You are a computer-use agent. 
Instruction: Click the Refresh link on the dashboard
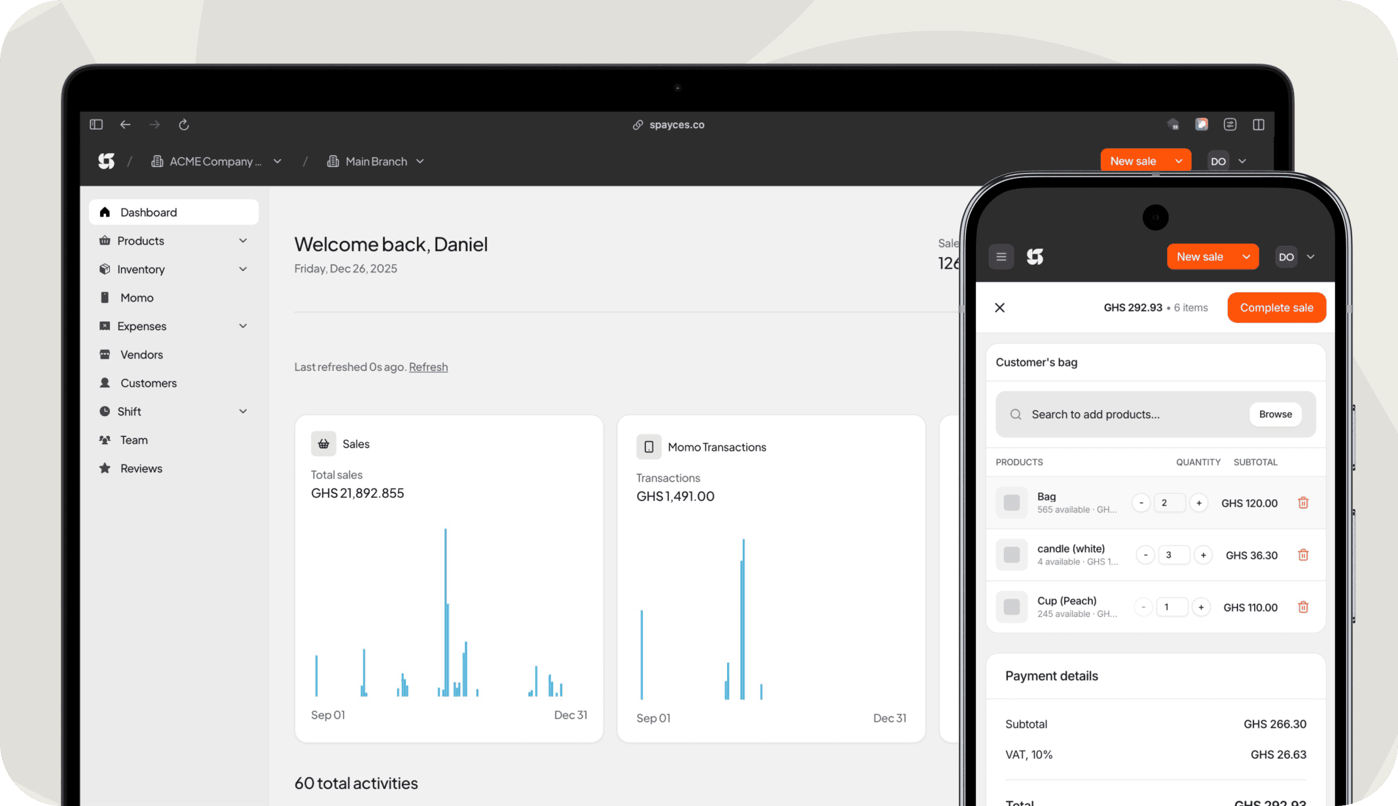(x=428, y=367)
